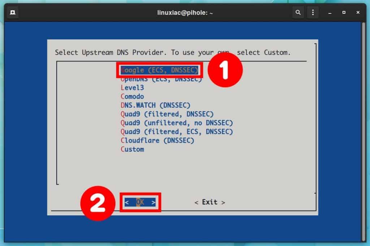Open the terminal kebab menu
The width and height of the screenshot is (370, 246).
(x=313, y=12)
